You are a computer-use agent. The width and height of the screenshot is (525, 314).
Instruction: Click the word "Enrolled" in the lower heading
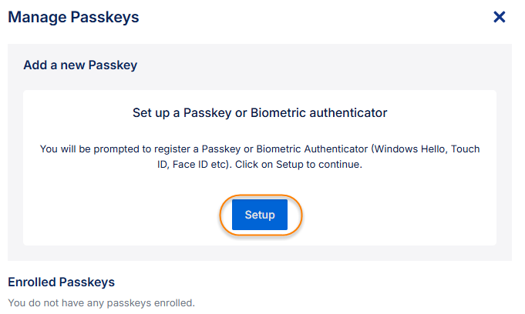(x=33, y=282)
